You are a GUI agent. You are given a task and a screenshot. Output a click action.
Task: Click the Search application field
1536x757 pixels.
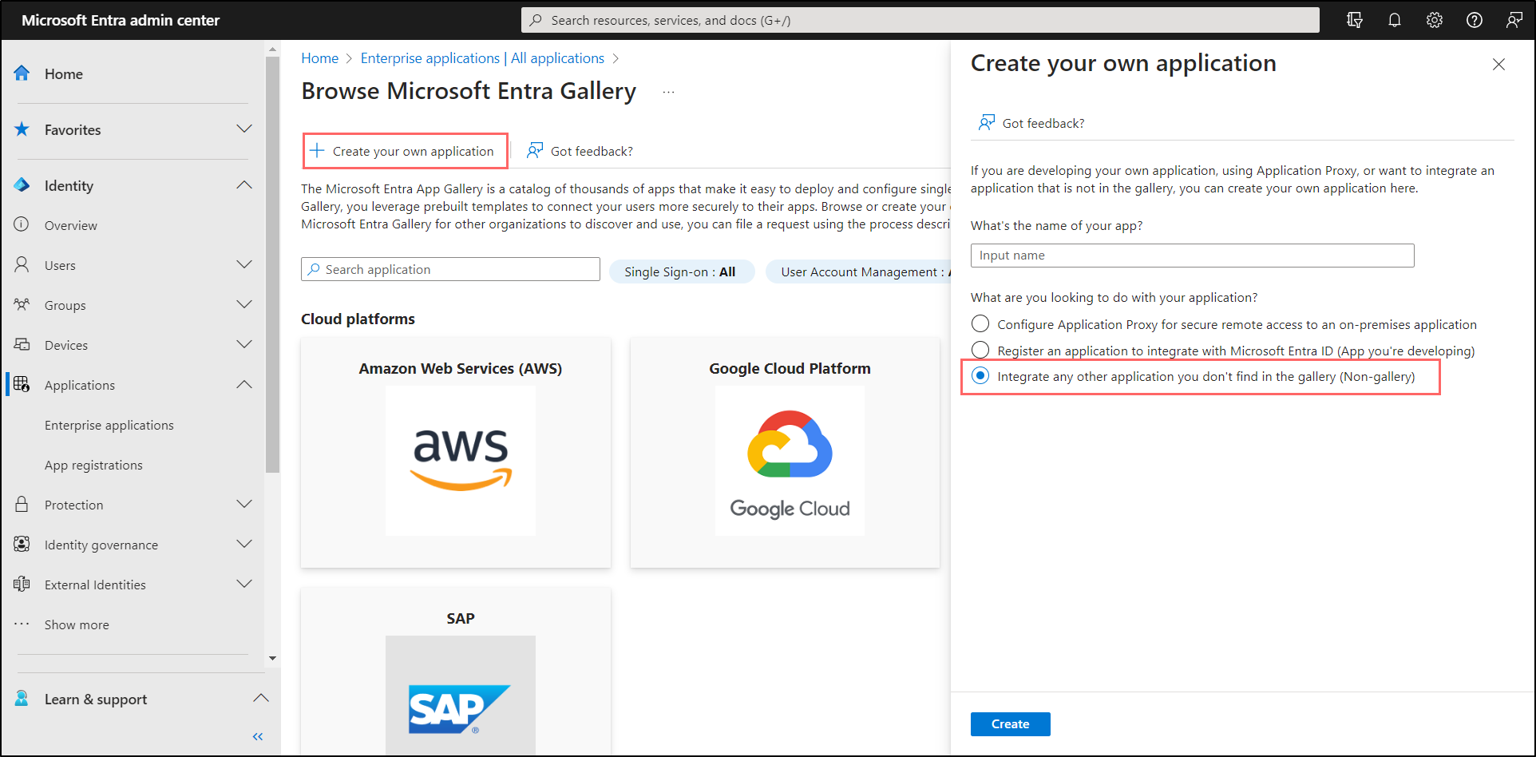(450, 269)
